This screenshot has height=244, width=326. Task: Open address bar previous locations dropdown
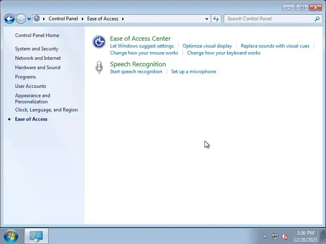click(x=207, y=19)
